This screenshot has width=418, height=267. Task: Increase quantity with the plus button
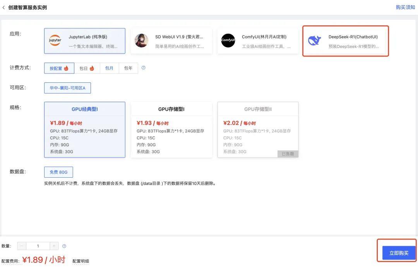pyautogui.click(x=54, y=246)
